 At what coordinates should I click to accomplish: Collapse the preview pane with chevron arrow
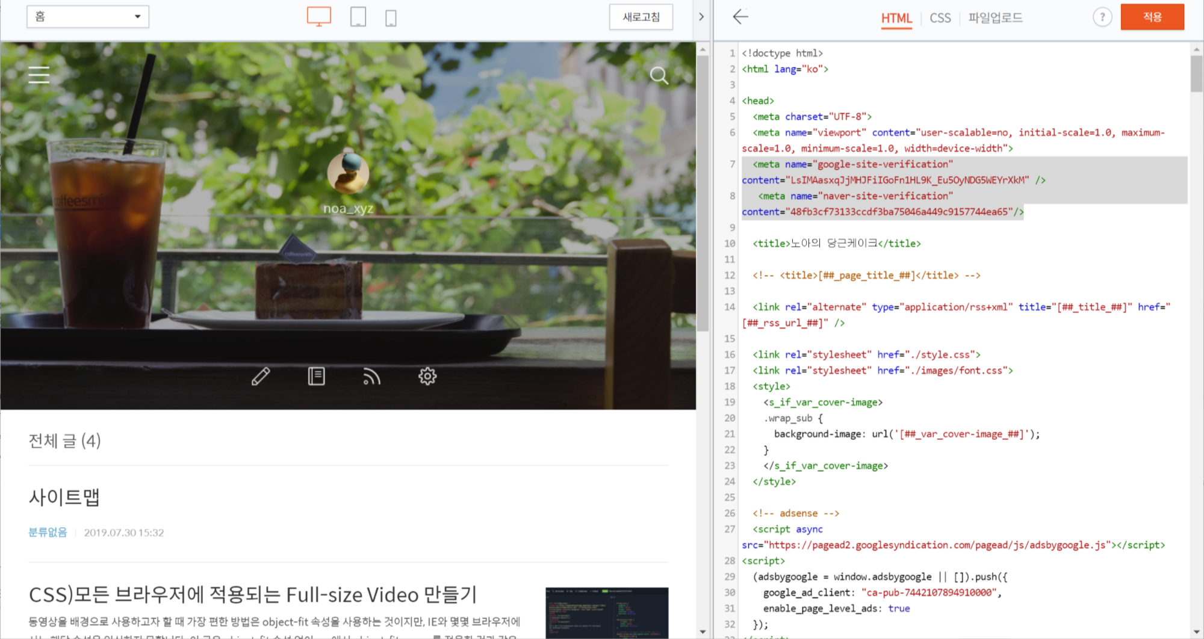coord(701,17)
